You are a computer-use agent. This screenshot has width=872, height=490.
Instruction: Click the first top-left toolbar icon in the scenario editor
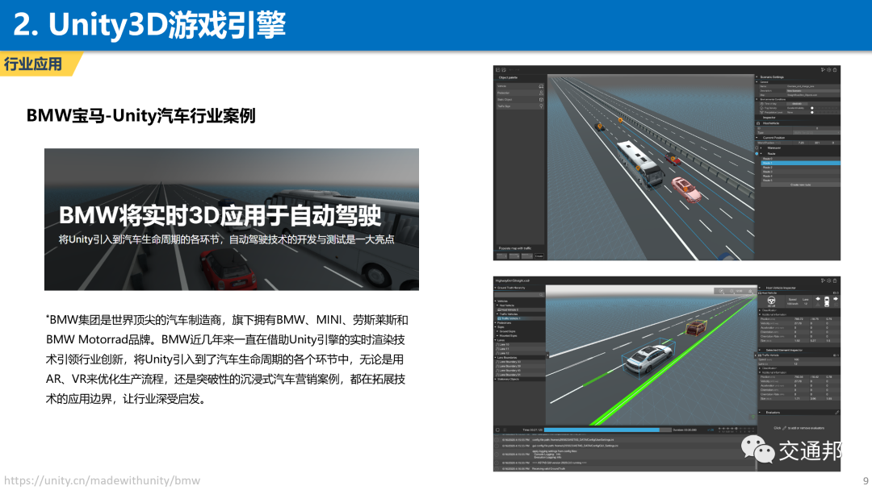(497, 70)
